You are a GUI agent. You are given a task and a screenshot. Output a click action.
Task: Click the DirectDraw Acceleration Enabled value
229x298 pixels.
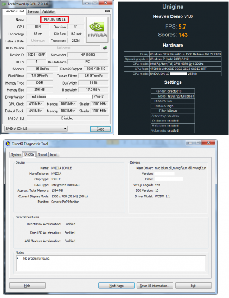70,224
